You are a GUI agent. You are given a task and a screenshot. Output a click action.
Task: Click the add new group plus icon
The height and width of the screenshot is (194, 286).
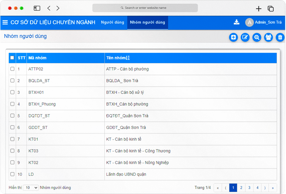click(233, 37)
